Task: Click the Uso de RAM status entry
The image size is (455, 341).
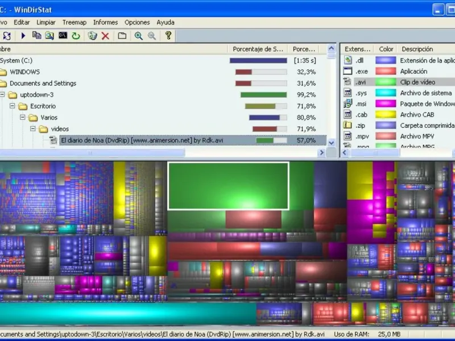Action: tap(367, 334)
